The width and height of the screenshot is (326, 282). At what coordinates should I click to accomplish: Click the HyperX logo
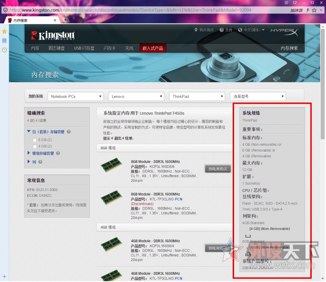tap(284, 32)
